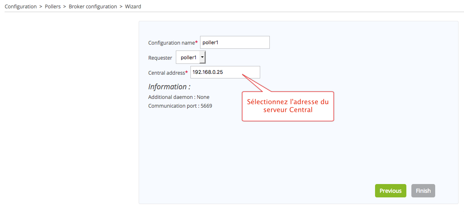Click the red asterisk beside Configuration name
The image size is (464, 212).
tap(197, 43)
